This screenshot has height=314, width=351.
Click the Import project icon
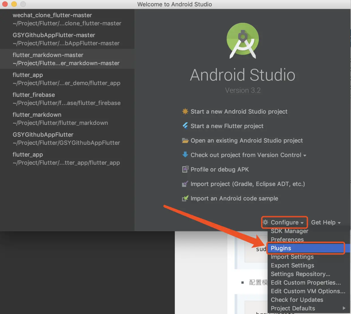click(x=185, y=184)
